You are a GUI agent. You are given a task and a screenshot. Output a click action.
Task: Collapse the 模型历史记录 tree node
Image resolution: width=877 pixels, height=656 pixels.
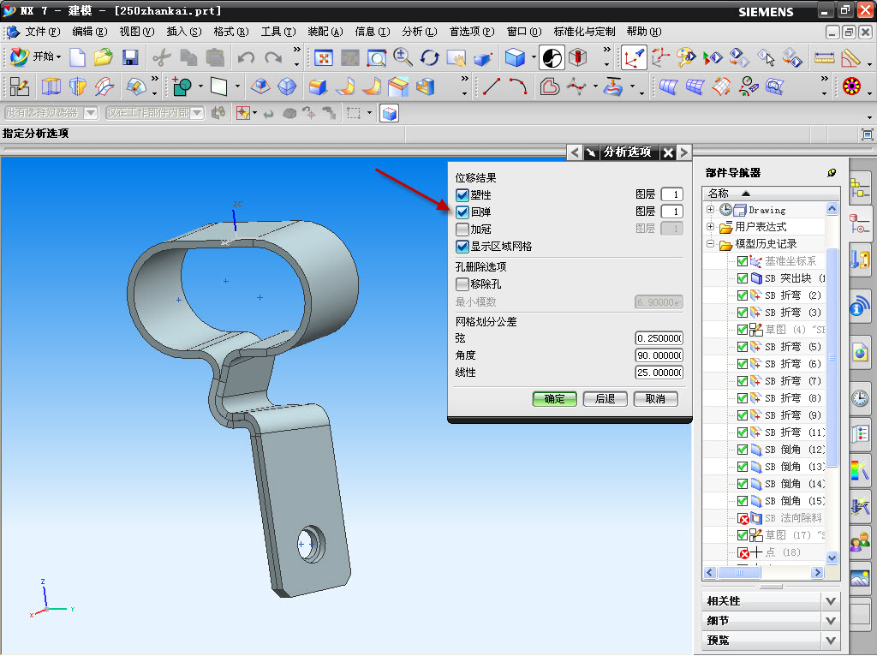(x=710, y=244)
